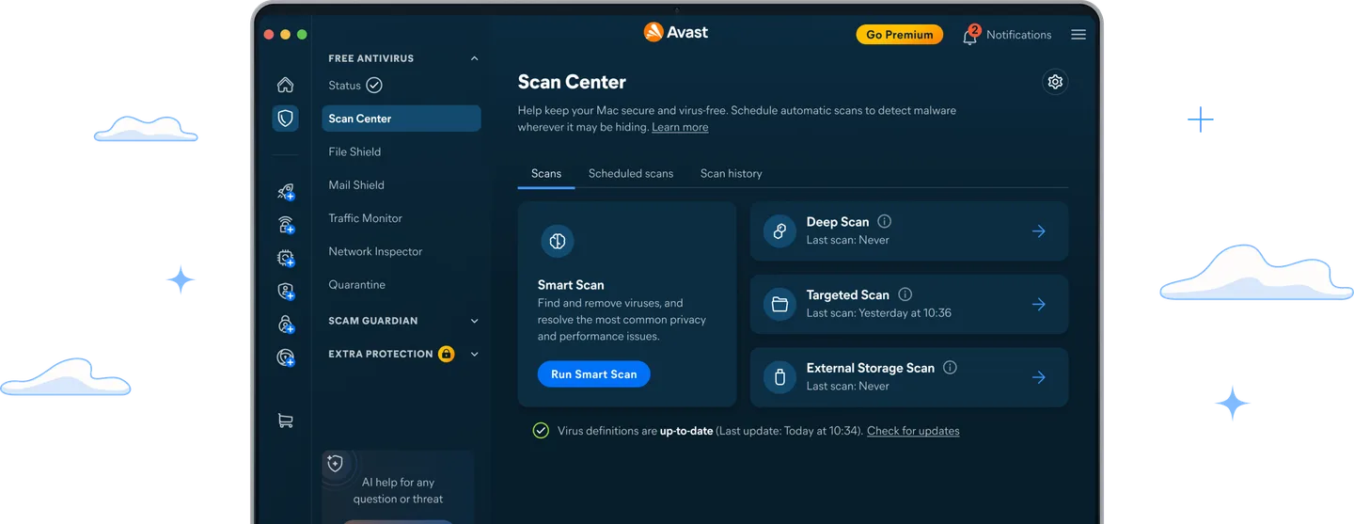The height and width of the screenshot is (524, 1354).
Task: Click the AI help shield icon
Action: coord(335,464)
